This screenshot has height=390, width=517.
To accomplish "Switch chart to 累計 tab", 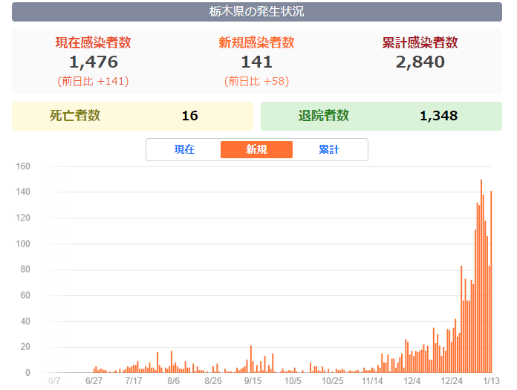I will coord(329,149).
